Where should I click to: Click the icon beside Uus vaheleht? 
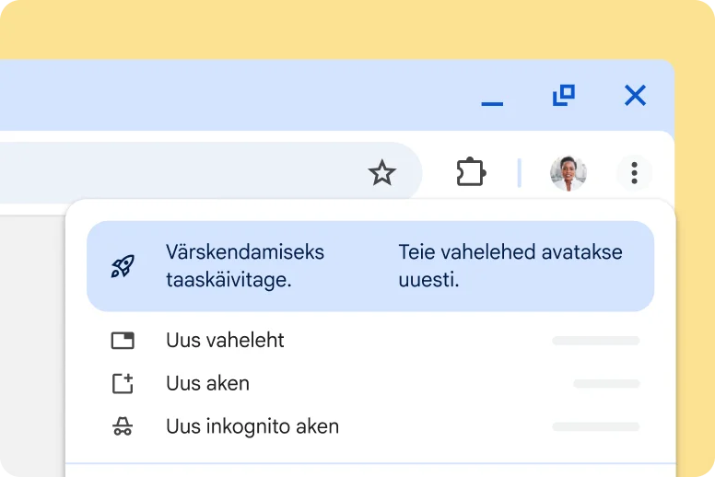tap(123, 341)
